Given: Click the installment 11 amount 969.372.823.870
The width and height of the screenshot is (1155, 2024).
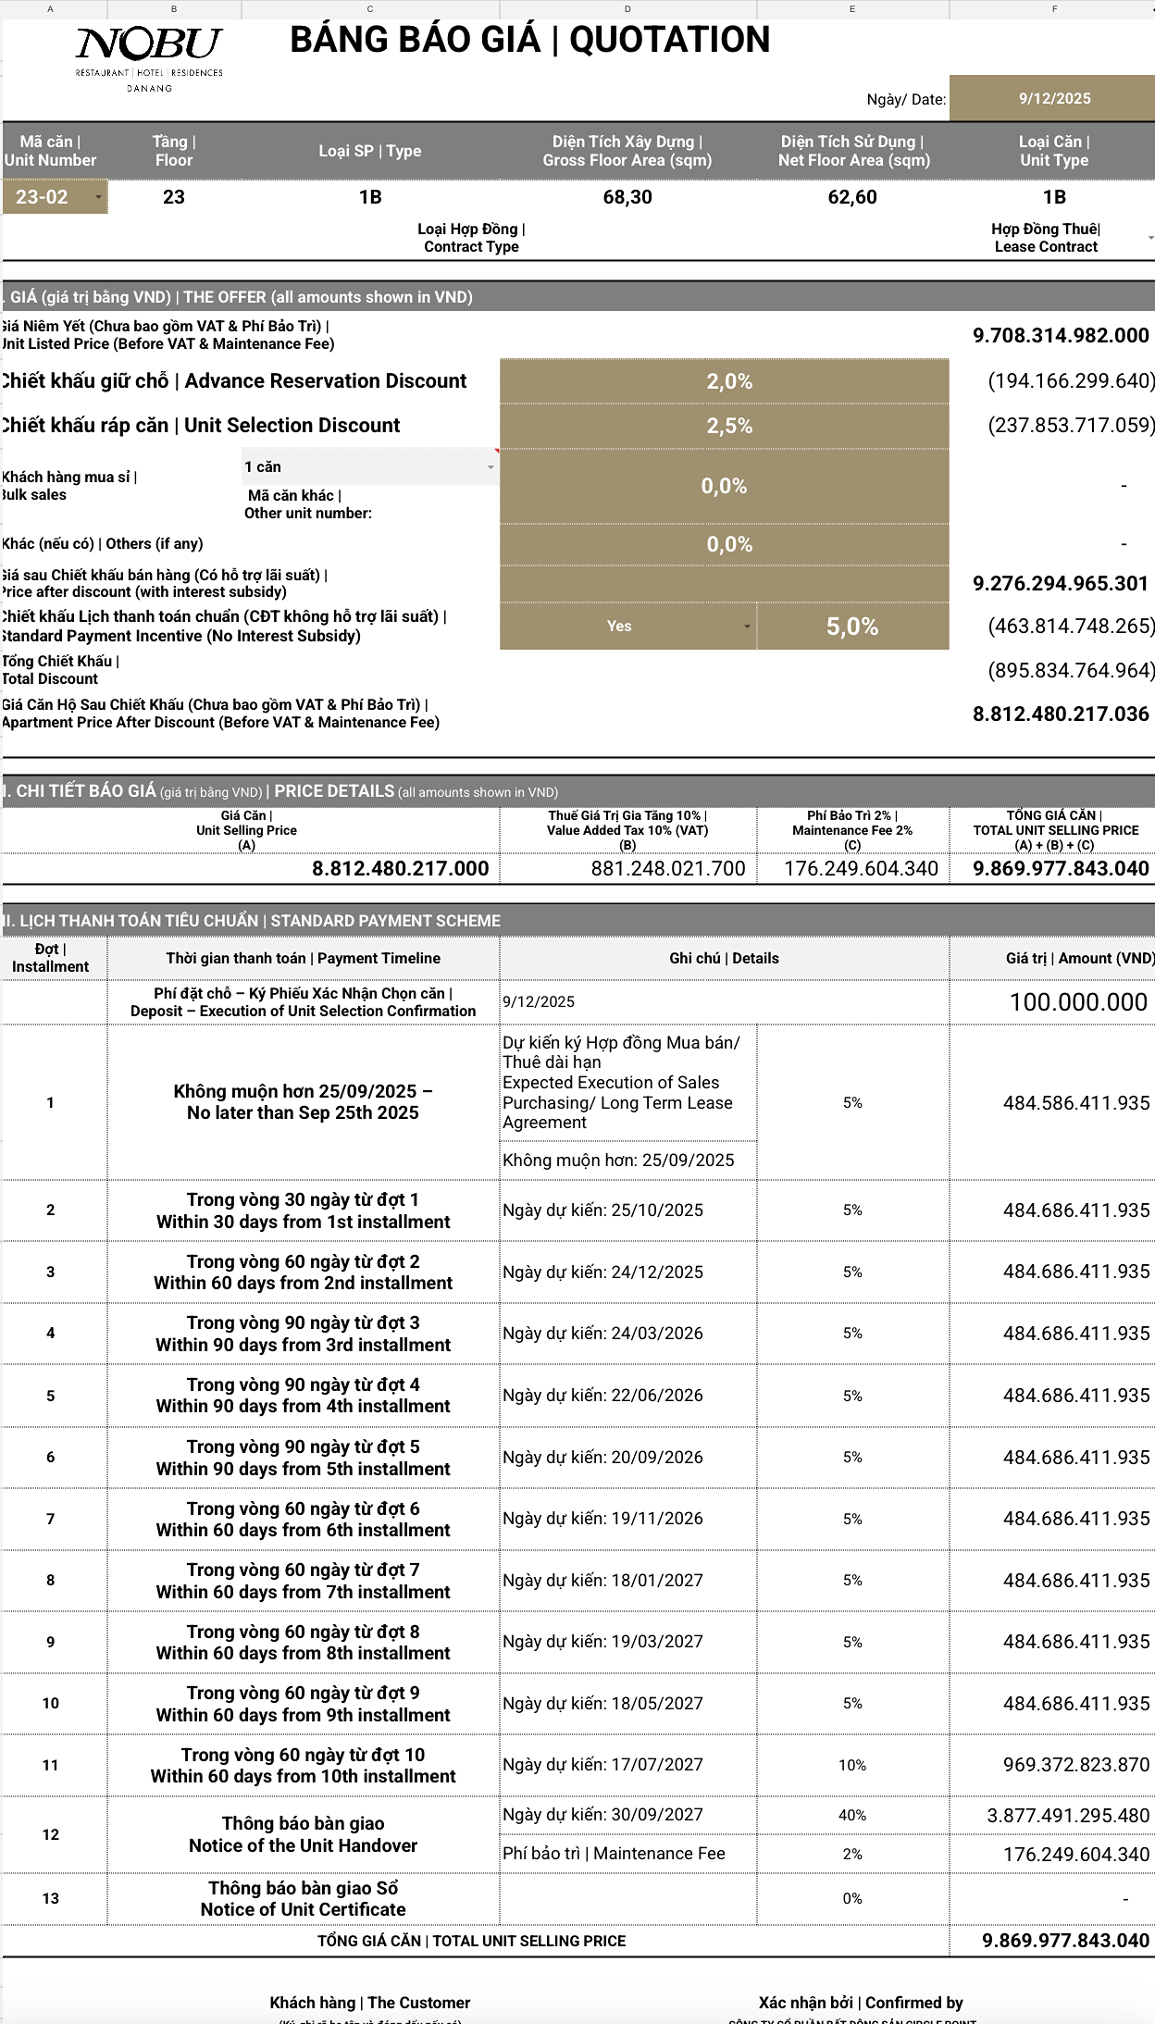Looking at the screenshot, I should tap(1075, 1765).
